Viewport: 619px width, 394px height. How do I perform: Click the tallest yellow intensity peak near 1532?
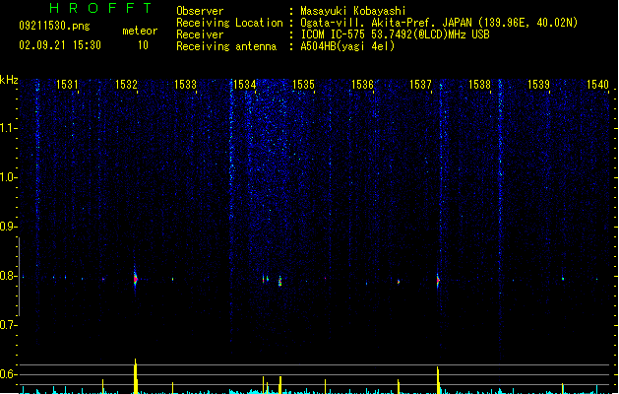click(136, 376)
